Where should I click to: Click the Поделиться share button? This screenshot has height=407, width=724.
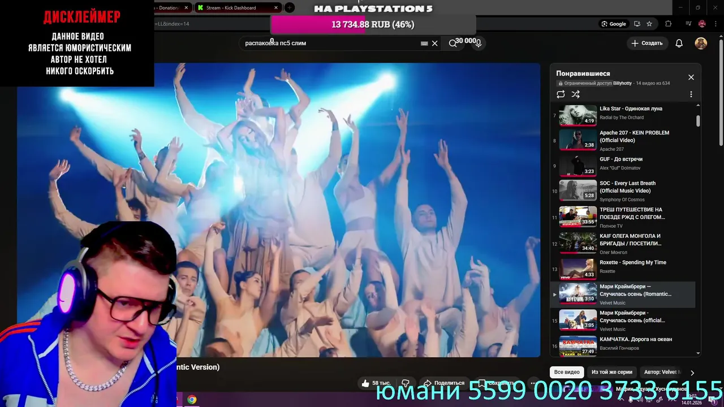[444, 383]
